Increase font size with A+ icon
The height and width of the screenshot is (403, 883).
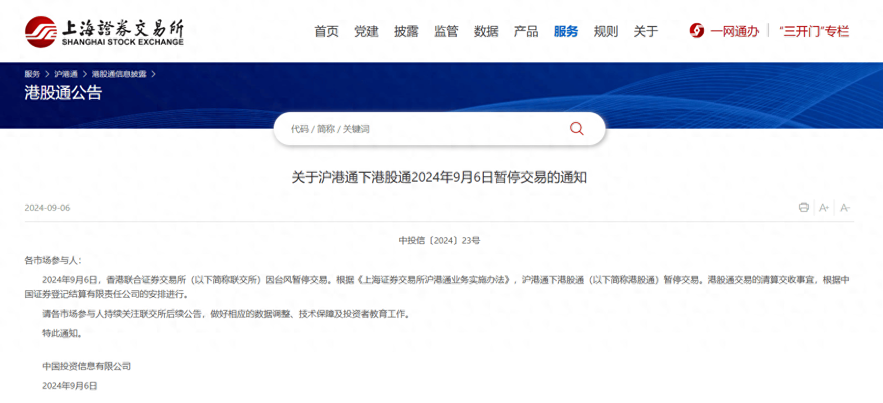point(824,208)
